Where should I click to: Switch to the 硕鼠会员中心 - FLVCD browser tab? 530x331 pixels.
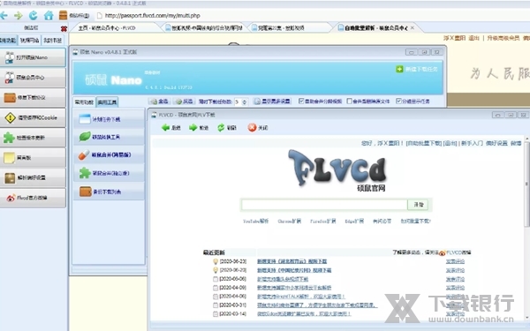[x=115, y=28]
